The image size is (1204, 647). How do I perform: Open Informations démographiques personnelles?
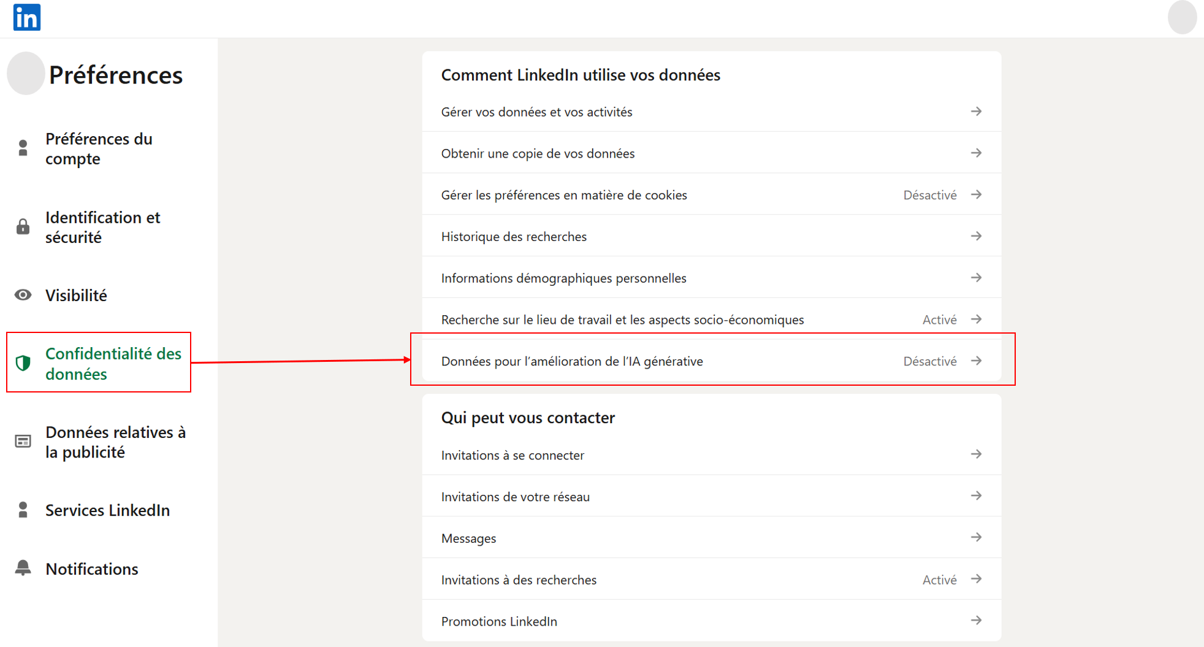[x=563, y=278]
